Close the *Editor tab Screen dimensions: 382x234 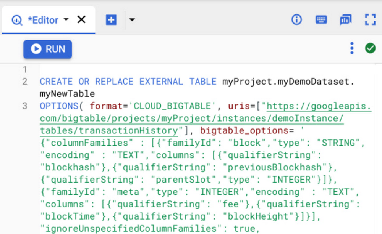click(81, 20)
